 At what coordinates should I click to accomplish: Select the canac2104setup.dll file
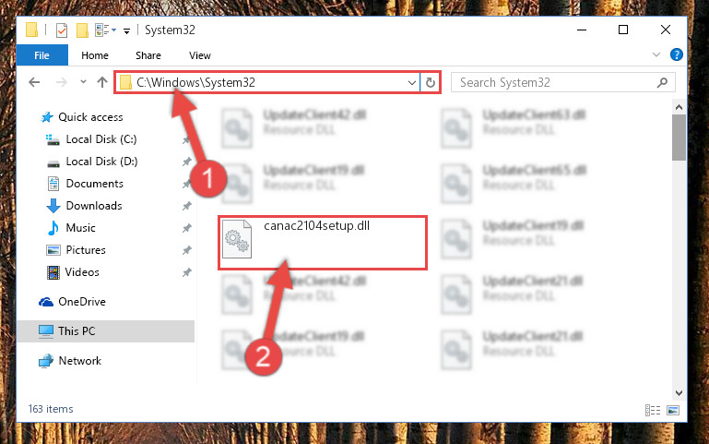(323, 243)
